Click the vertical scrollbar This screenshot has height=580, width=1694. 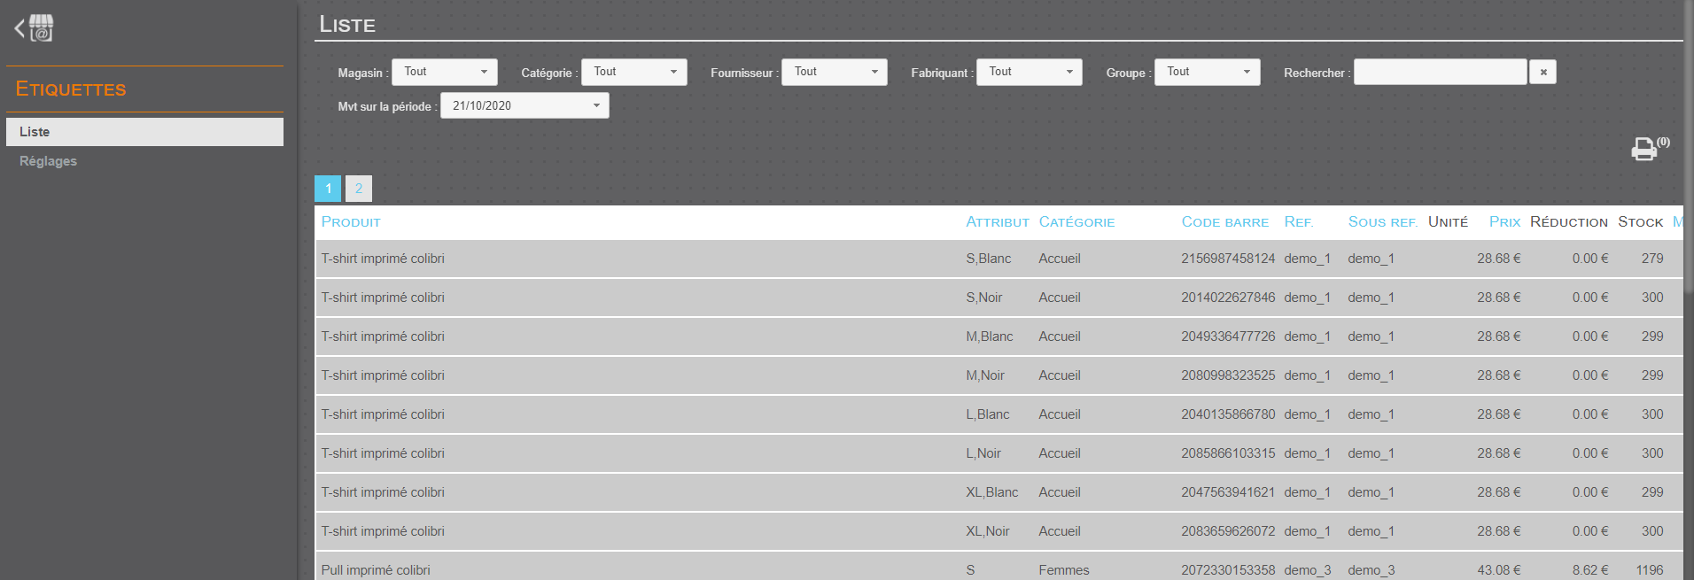click(x=1689, y=146)
